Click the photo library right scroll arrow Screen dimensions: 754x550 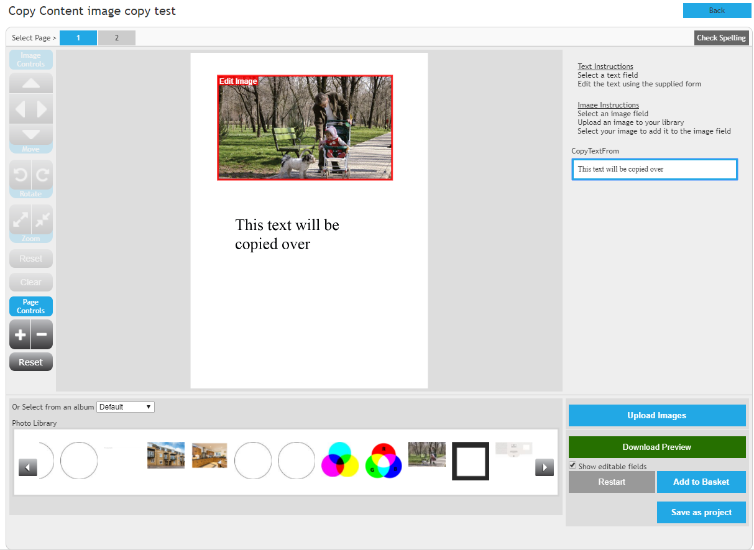pos(545,467)
